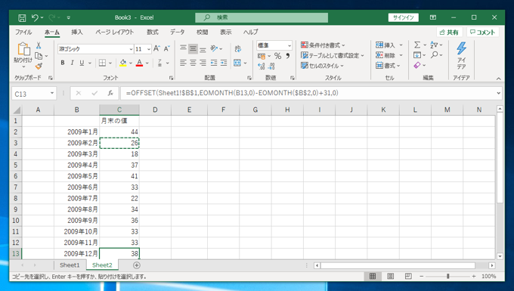Expand the formula bar
This screenshot has height=291, width=514.
pos(498,93)
